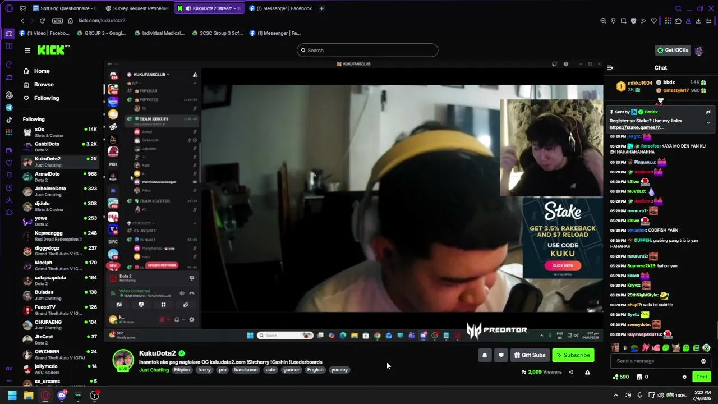Viewport: 718px width, 404px height.
Task: Toggle stream notifications bell
Action: [x=485, y=355]
